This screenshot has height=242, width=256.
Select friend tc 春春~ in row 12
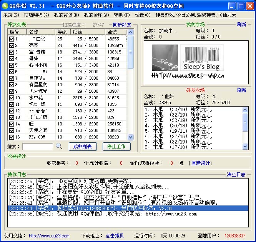[67, 111]
